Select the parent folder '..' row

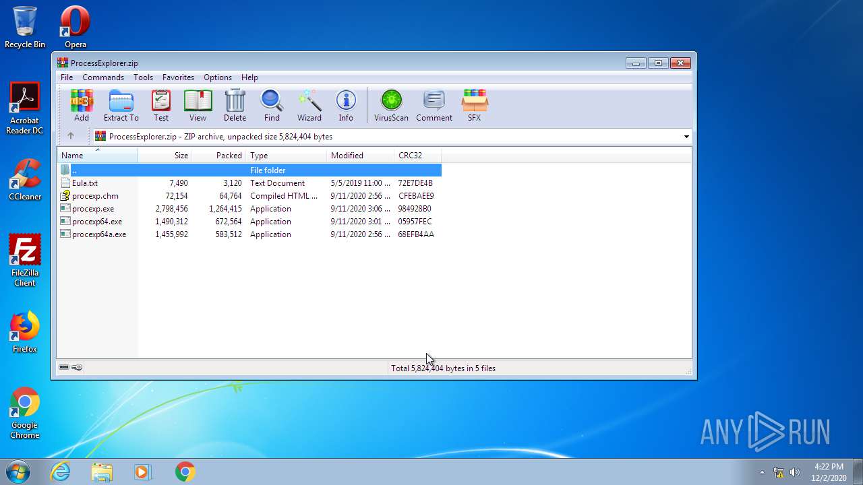coord(249,170)
